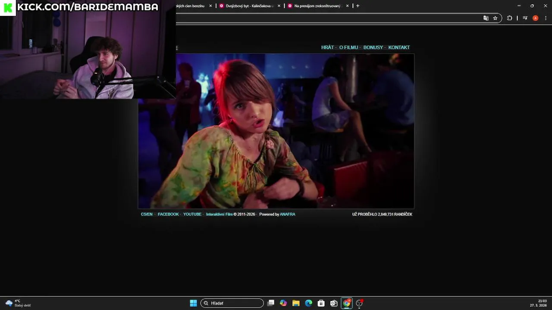Click the green Kick logo in the overlay

pyautogui.click(x=8, y=7)
